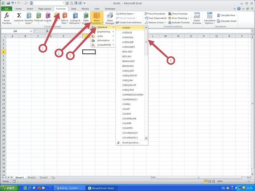Image resolution: width=255 pixels, height=191 pixels.
Task: Switch to the Insert tab
Action: 30,9
